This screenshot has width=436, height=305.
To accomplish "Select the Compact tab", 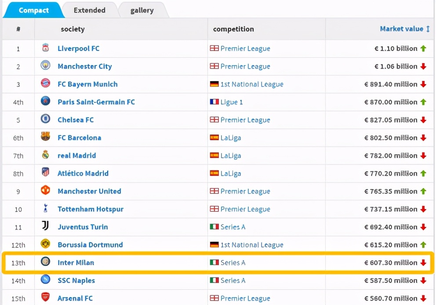I will [33, 10].
